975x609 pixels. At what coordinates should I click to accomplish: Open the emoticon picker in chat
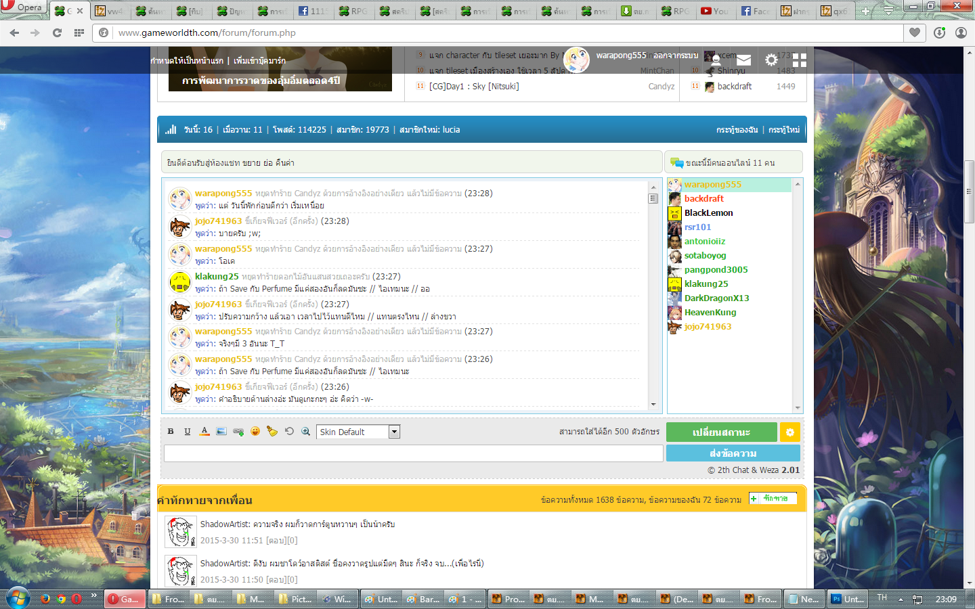tap(255, 432)
